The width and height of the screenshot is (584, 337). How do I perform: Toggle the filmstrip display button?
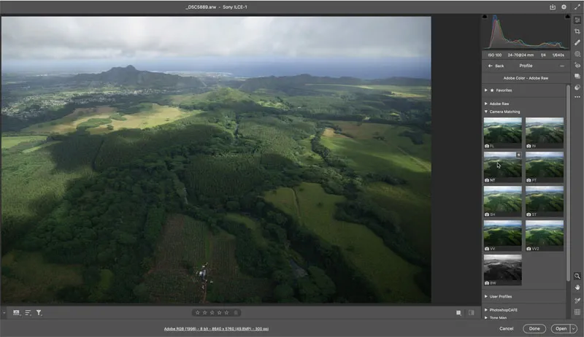16,313
